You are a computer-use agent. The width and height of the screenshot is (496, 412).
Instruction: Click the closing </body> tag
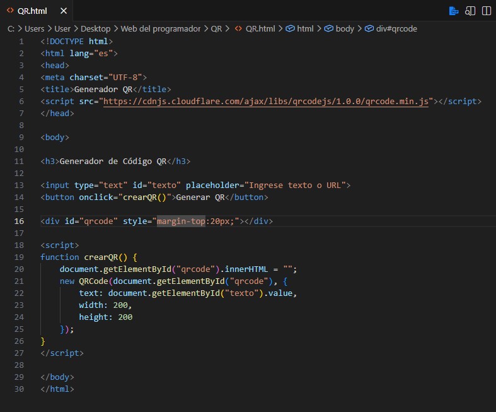pos(57,377)
